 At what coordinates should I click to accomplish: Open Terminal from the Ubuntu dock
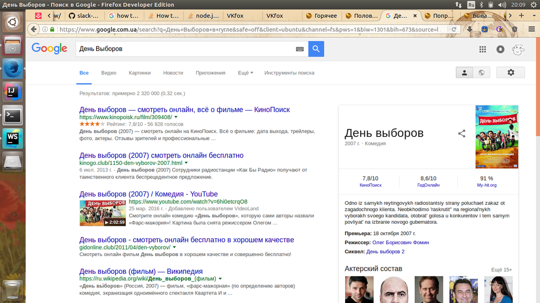(12, 115)
